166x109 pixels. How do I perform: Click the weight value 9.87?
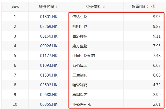pyautogui.click(x=157, y=27)
